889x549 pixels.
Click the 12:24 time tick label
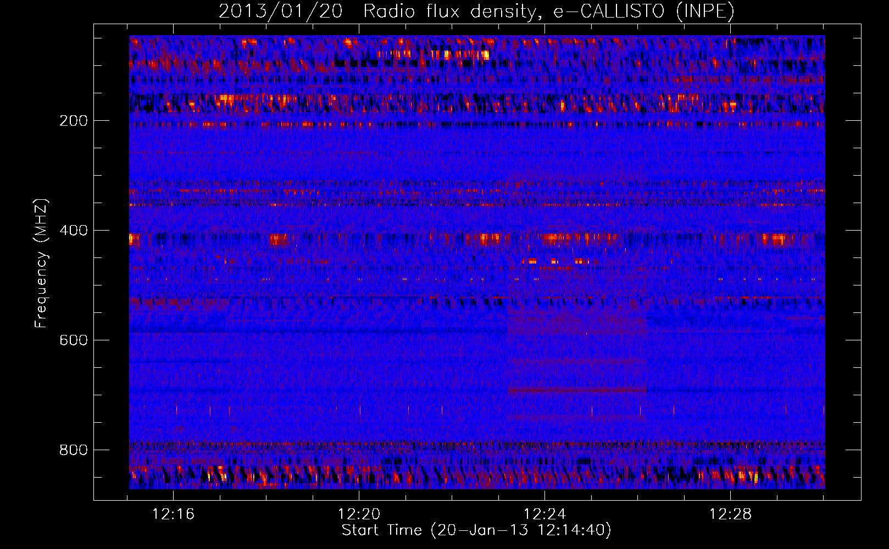tap(545, 514)
